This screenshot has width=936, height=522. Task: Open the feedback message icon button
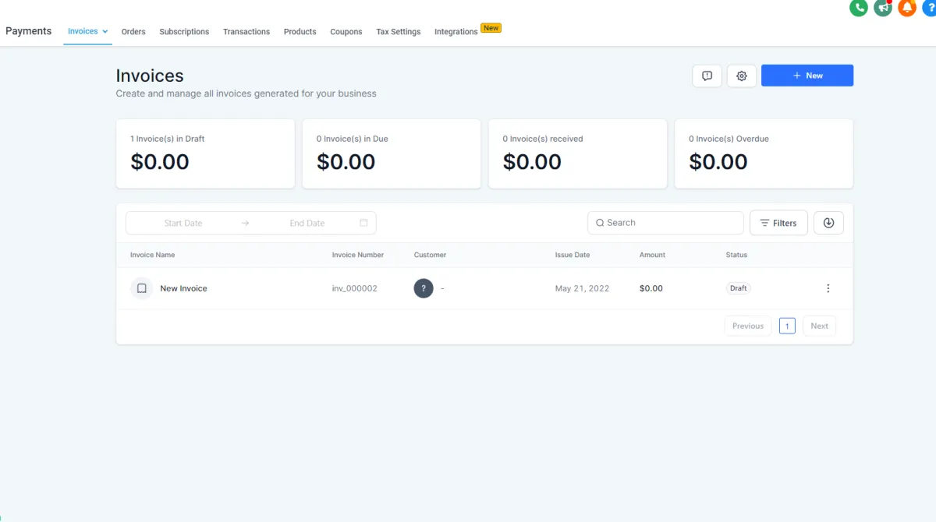pyautogui.click(x=707, y=76)
